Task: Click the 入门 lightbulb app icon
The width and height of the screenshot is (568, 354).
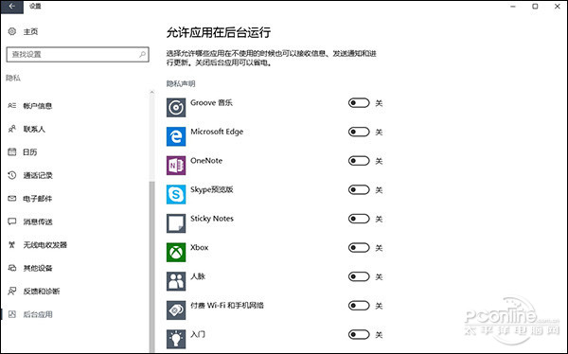Action: (176, 339)
